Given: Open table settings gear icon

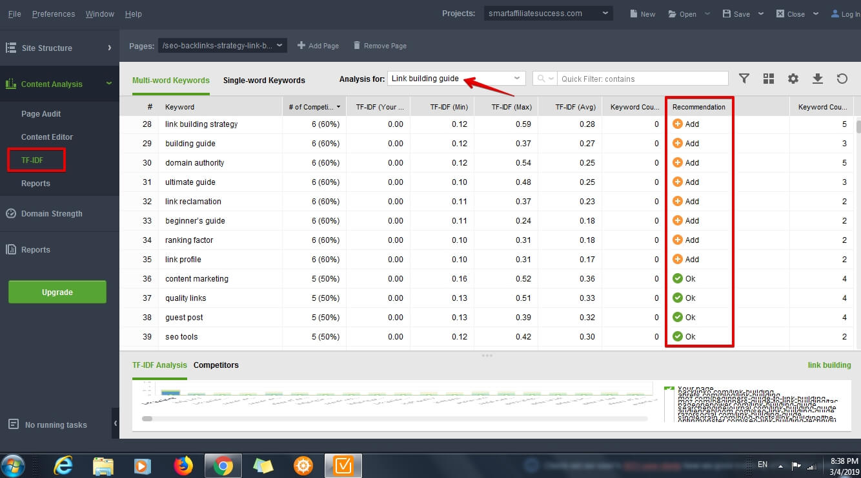Looking at the screenshot, I should pos(793,79).
